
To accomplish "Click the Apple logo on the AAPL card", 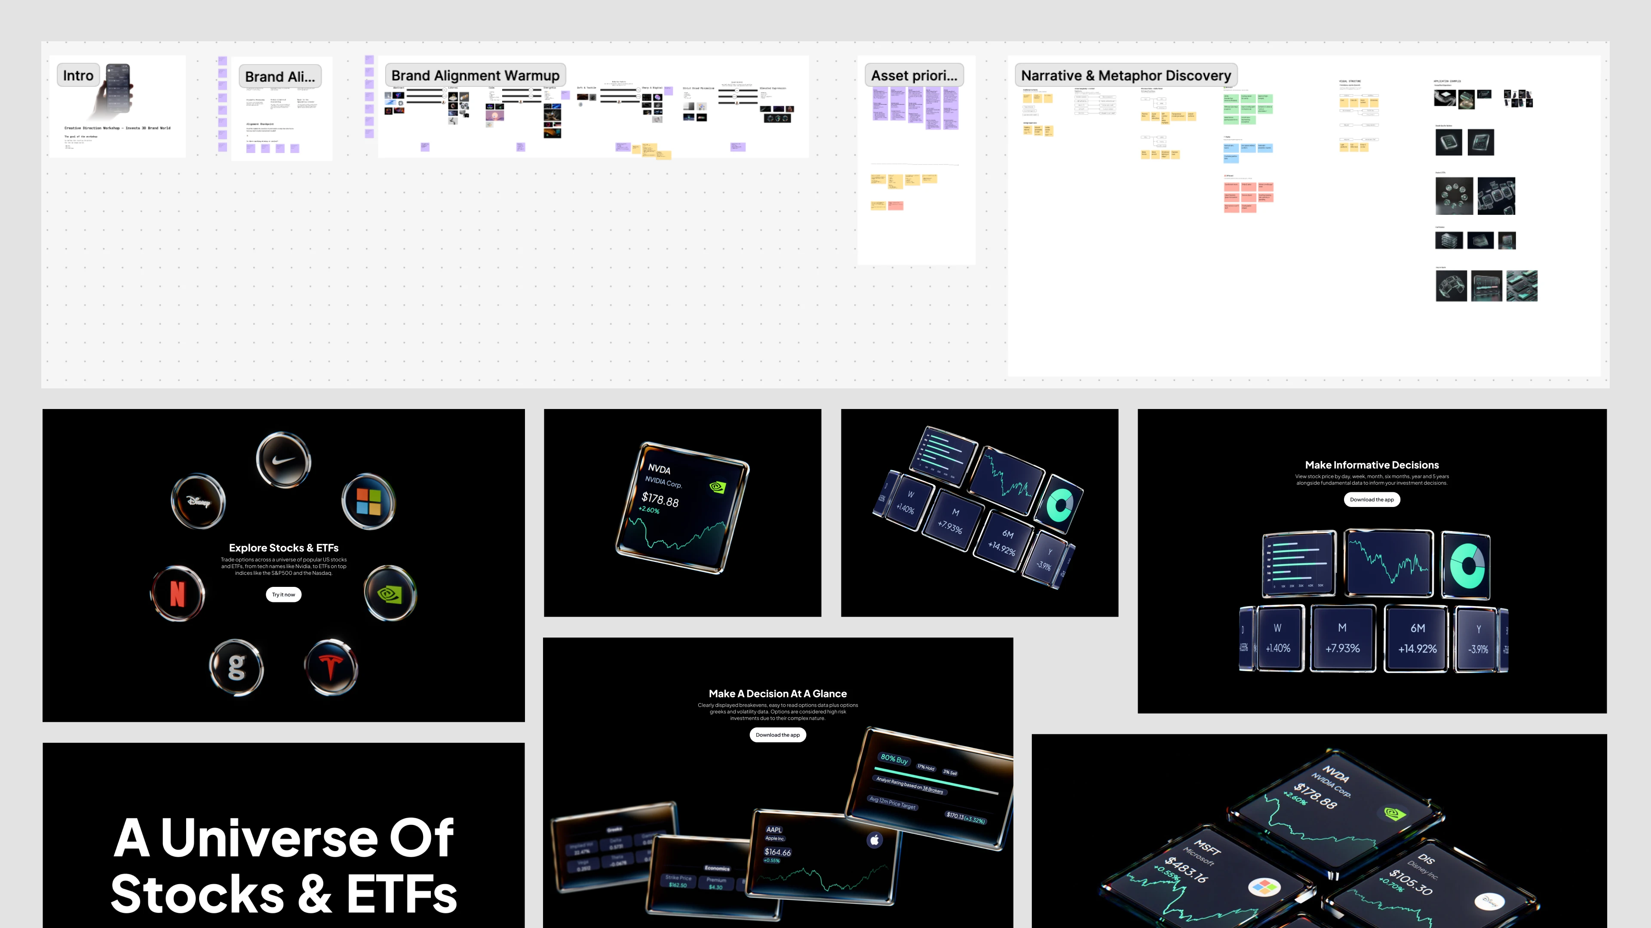I will pyautogui.click(x=875, y=839).
